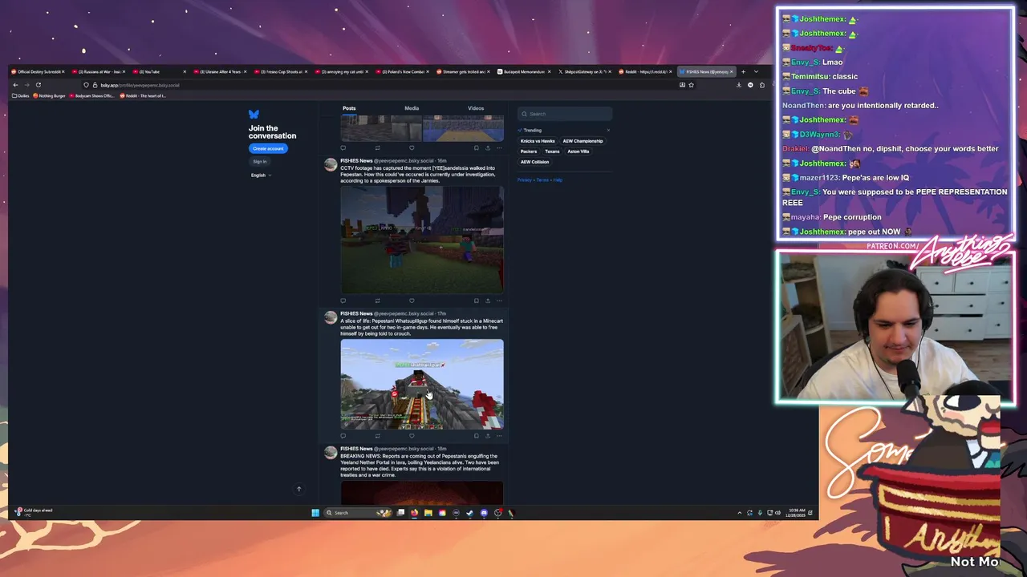
Task: Open the AEW Collision trending topic
Action: click(x=535, y=162)
